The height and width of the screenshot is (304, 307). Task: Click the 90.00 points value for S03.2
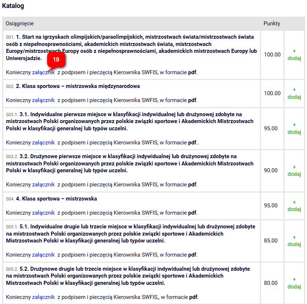[271, 170]
